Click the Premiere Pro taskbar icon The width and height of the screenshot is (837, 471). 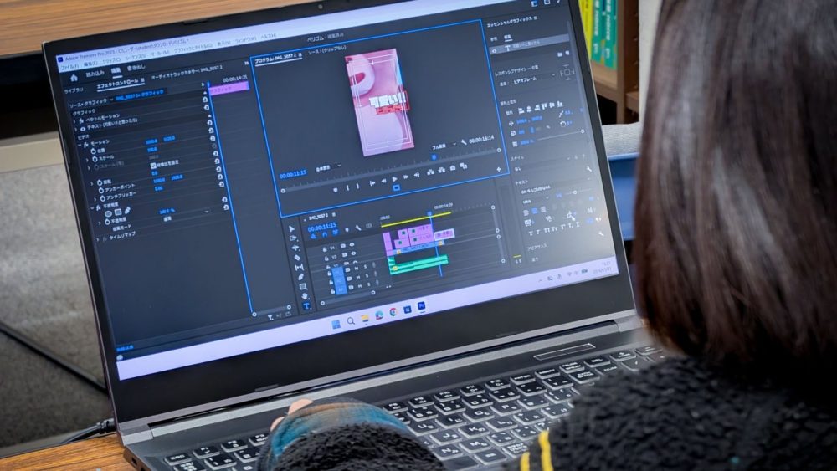[x=422, y=307]
